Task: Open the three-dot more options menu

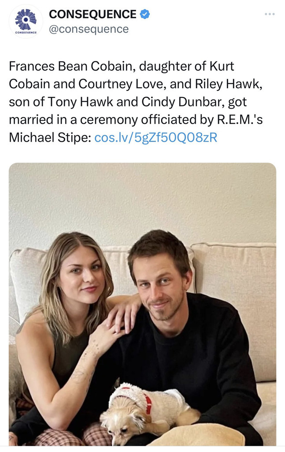Action: coord(270,14)
